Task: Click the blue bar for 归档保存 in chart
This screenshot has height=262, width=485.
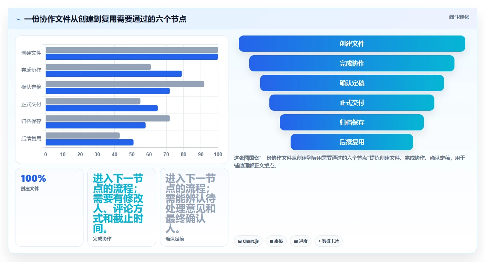Action: click(95, 125)
